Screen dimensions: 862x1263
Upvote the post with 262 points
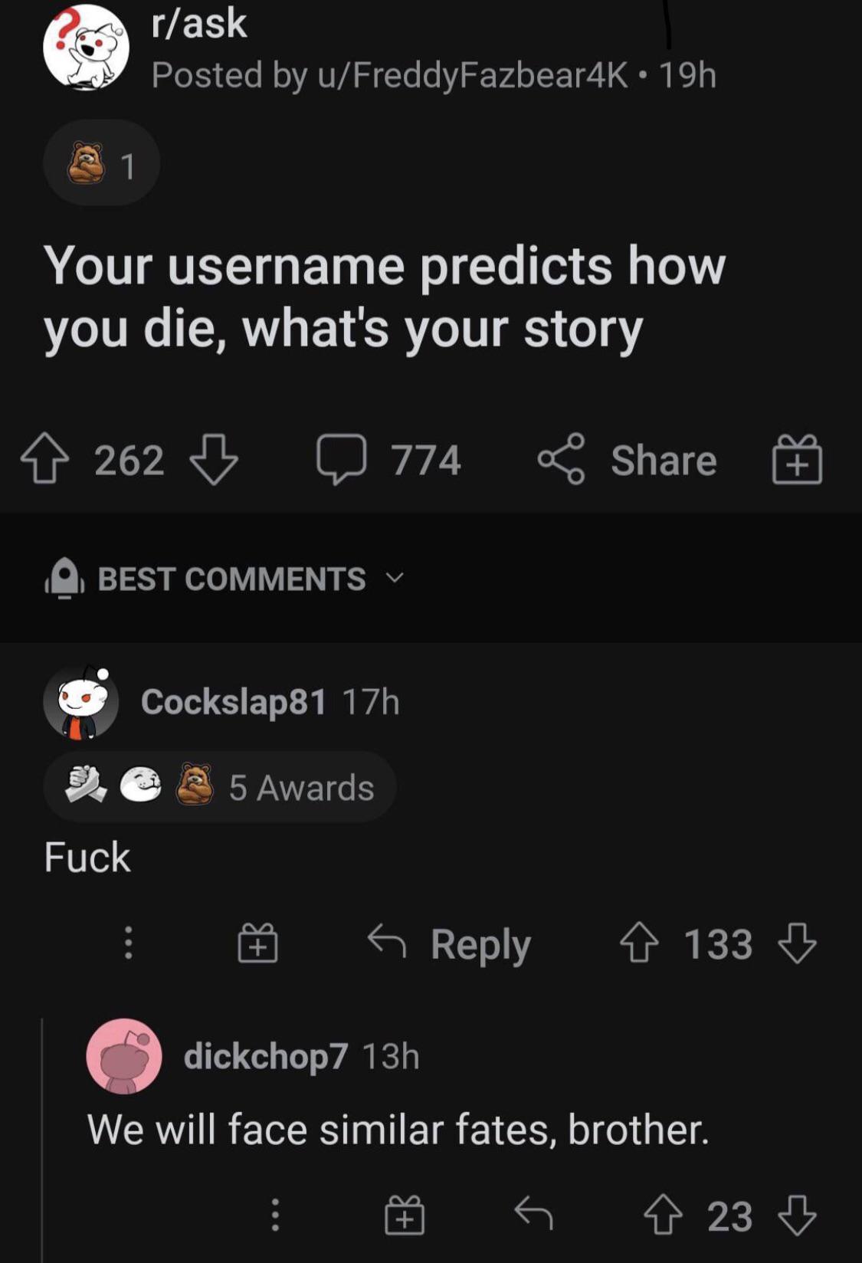(44, 459)
